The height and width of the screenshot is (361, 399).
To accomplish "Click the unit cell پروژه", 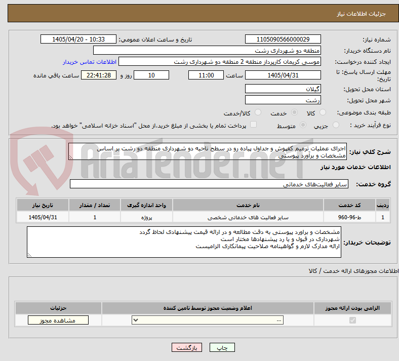I will [x=146, y=217].
